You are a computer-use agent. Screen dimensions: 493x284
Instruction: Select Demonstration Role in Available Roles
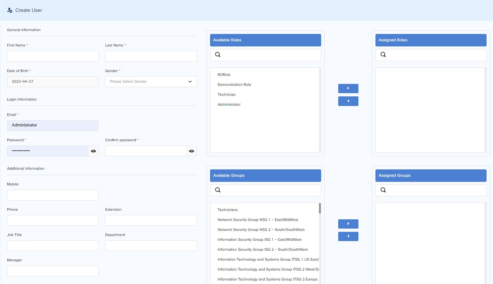point(234,85)
